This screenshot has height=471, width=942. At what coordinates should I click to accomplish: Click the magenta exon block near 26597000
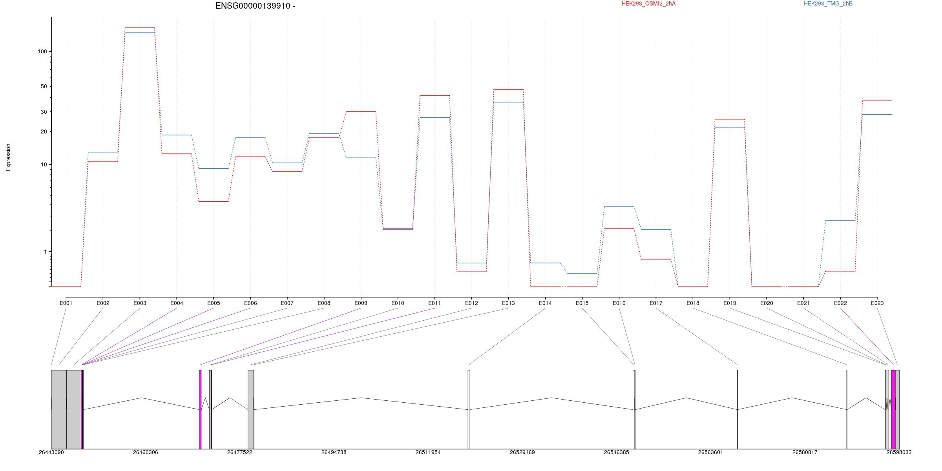893,409
